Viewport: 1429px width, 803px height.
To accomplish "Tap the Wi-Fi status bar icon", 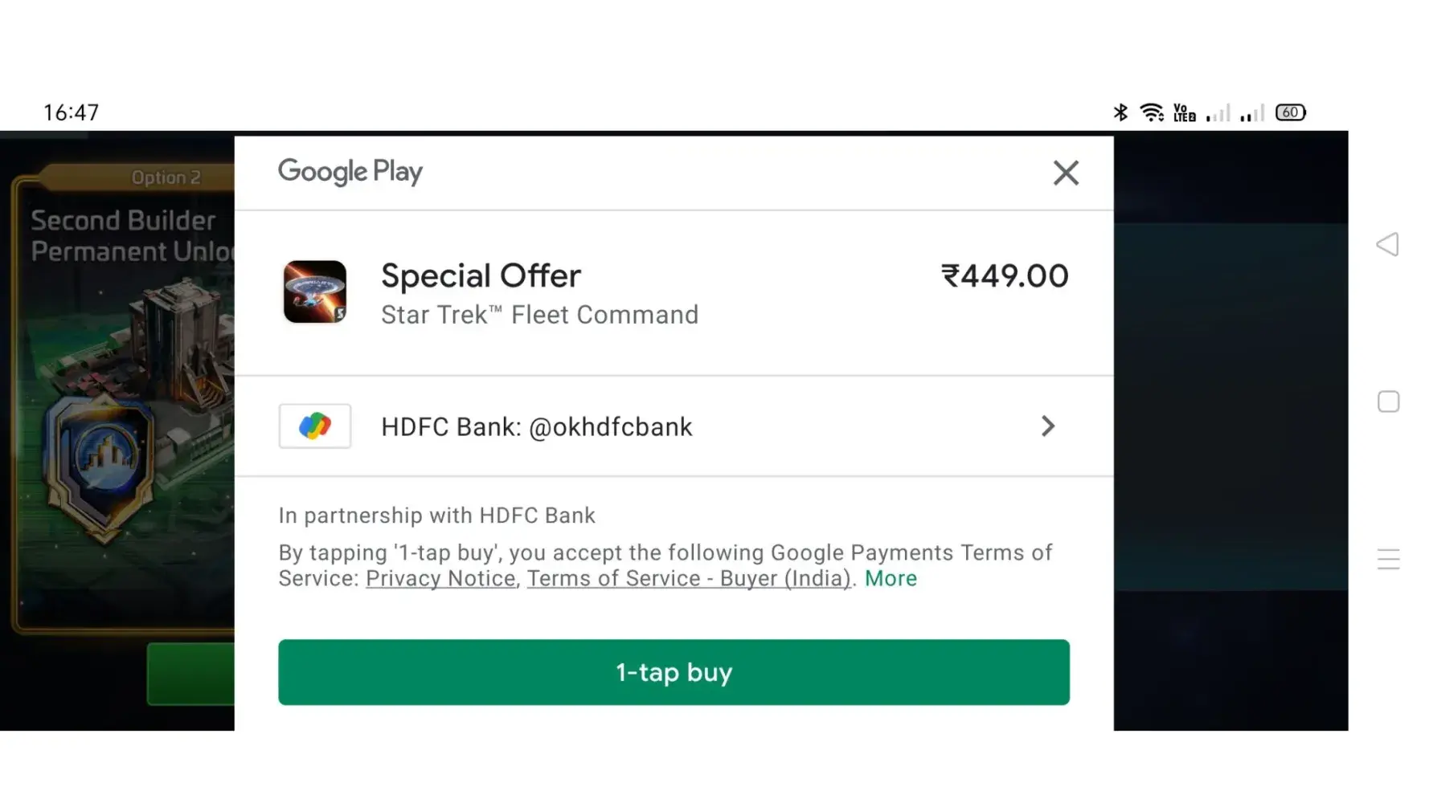I will click(x=1152, y=112).
